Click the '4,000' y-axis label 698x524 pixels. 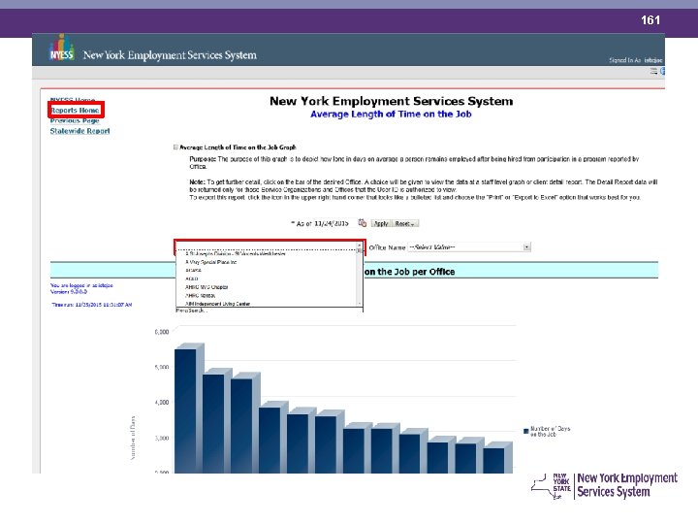point(162,403)
